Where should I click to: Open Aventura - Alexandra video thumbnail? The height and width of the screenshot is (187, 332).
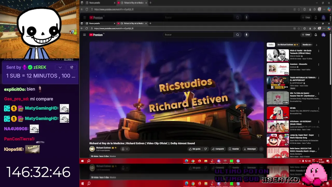(x=278, y=69)
